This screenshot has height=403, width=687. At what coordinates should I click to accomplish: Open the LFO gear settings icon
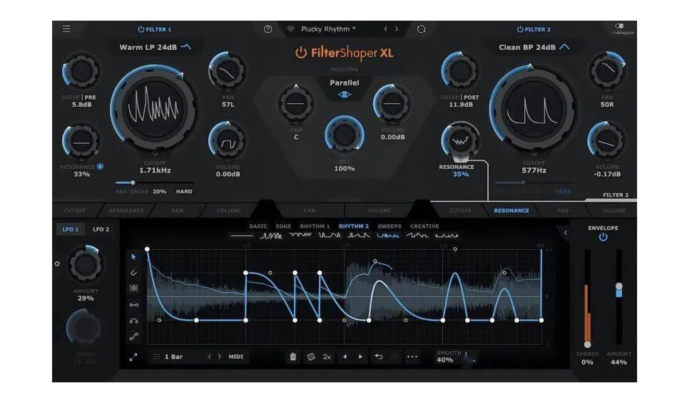pyautogui.click(x=57, y=263)
